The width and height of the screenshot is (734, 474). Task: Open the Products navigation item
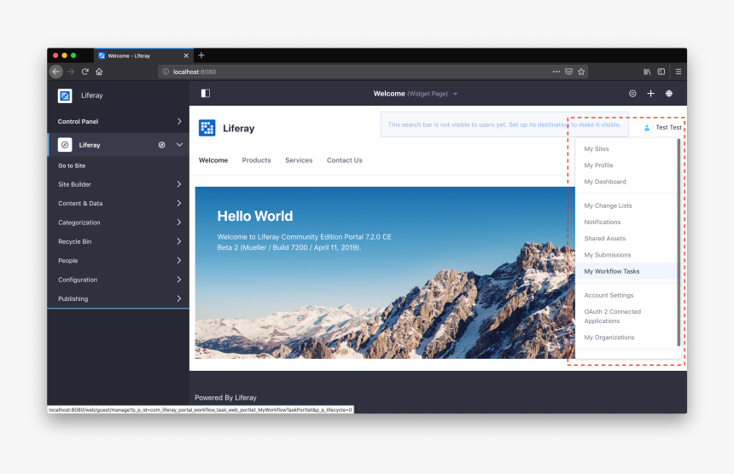click(257, 160)
